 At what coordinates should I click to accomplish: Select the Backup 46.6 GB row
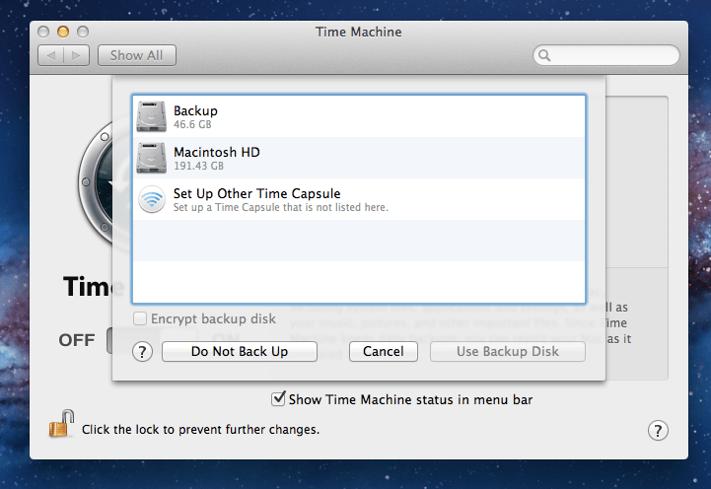[x=359, y=116]
